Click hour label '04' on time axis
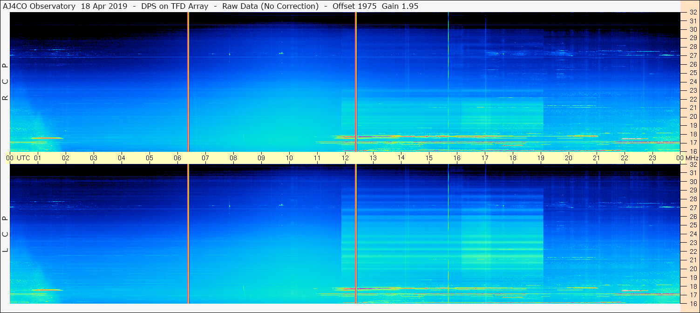This screenshot has width=700, height=313. (122, 158)
